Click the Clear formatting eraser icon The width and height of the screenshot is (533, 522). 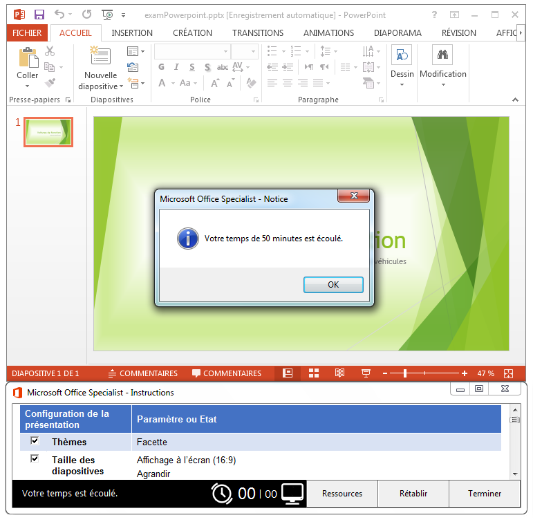[x=251, y=83]
